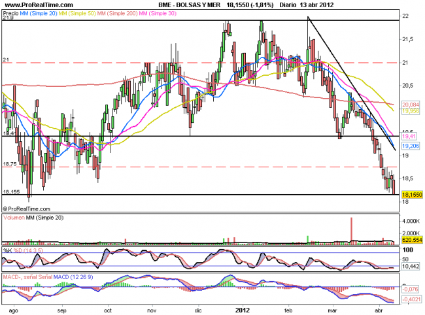Viewport: 425px width, 315px height.
Task: Click the Precio label in the legend
Action: click(11, 12)
